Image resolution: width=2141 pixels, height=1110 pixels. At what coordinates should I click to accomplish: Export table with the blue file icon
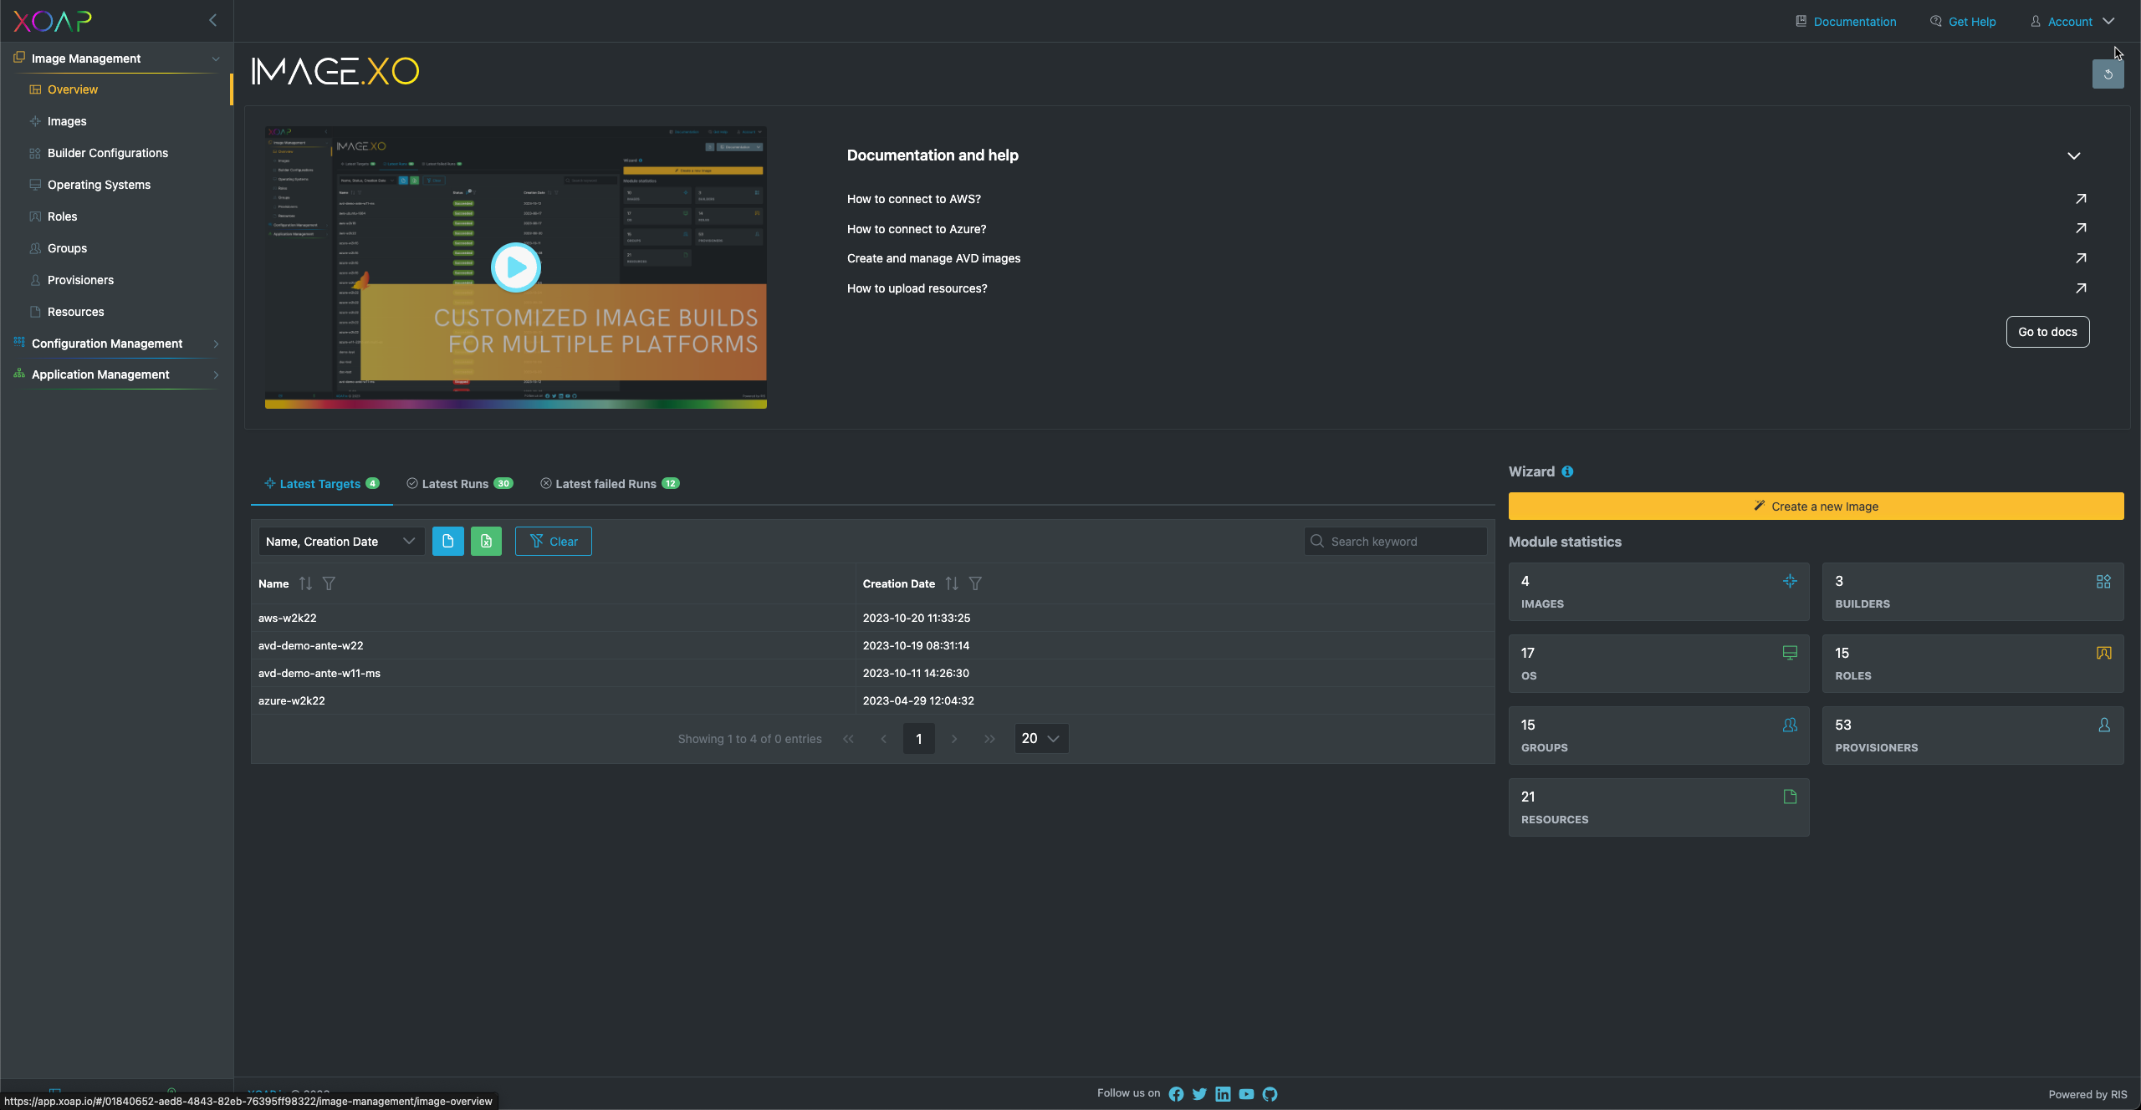447,542
